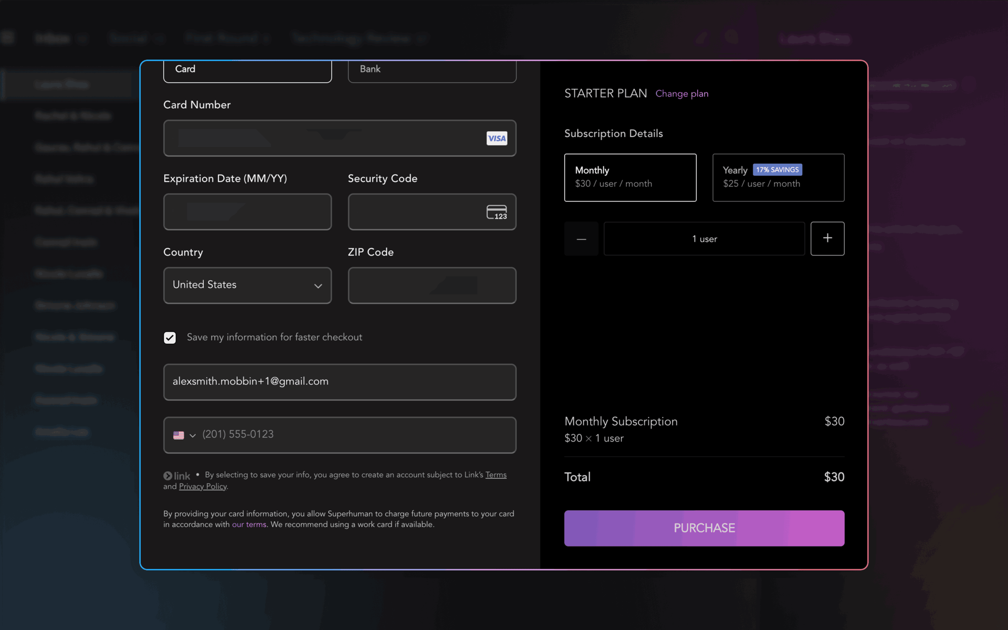
Task: Click the '1 user' quantity field
Action: point(704,238)
